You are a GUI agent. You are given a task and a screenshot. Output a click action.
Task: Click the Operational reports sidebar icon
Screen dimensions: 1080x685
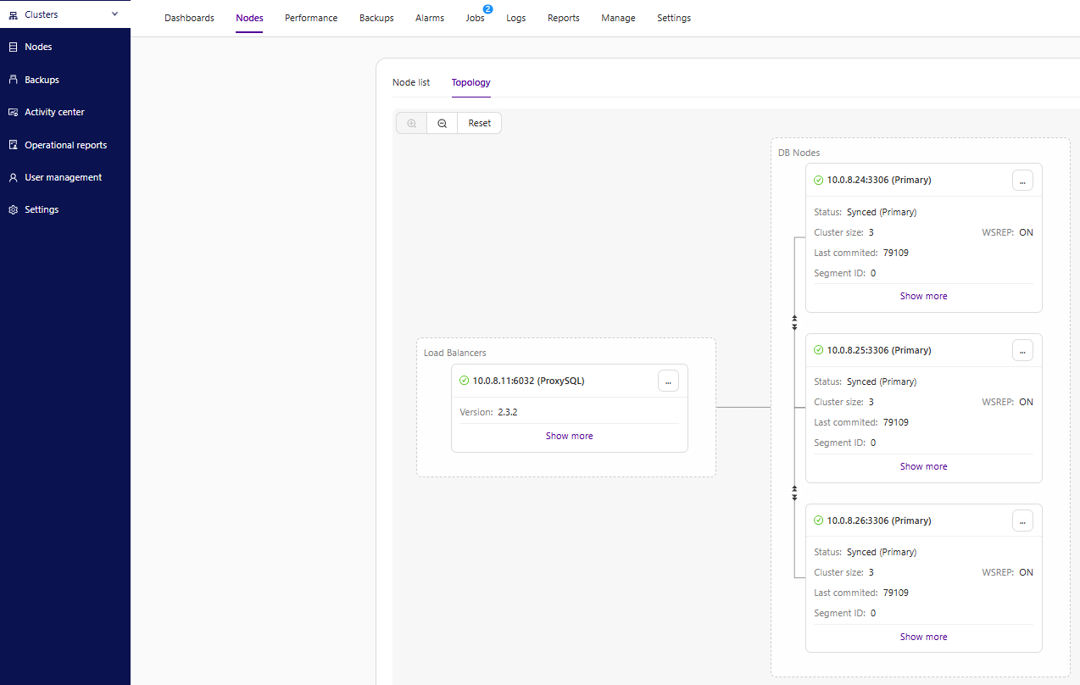coord(13,145)
